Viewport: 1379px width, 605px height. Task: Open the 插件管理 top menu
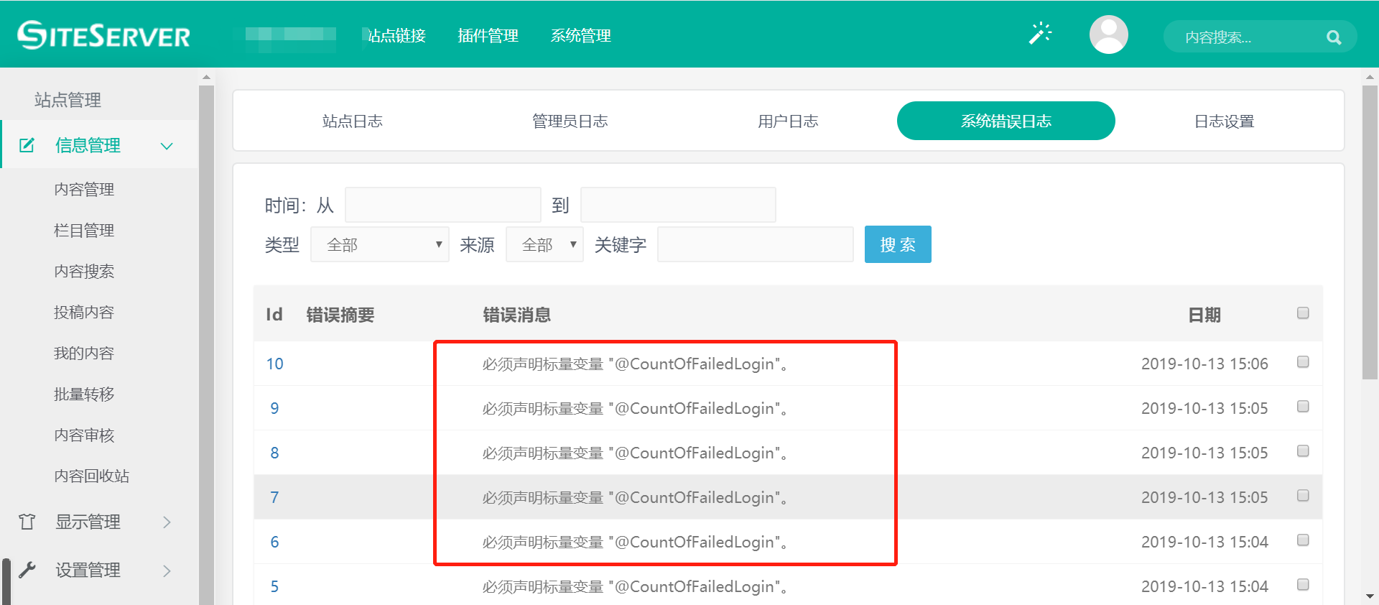[x=488, y=35]
